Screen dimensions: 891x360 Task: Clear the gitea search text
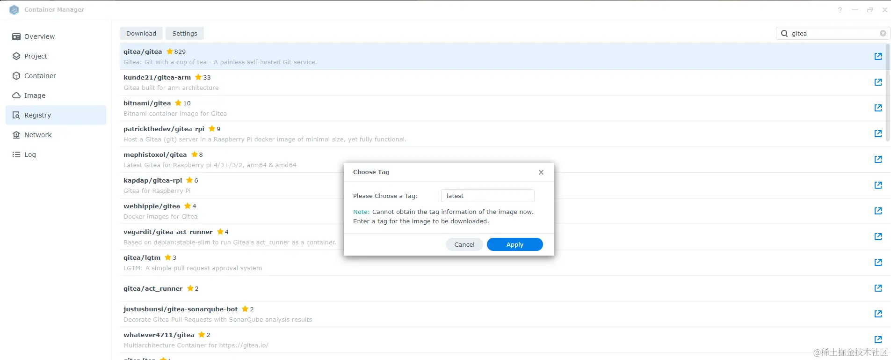[883, 33]
